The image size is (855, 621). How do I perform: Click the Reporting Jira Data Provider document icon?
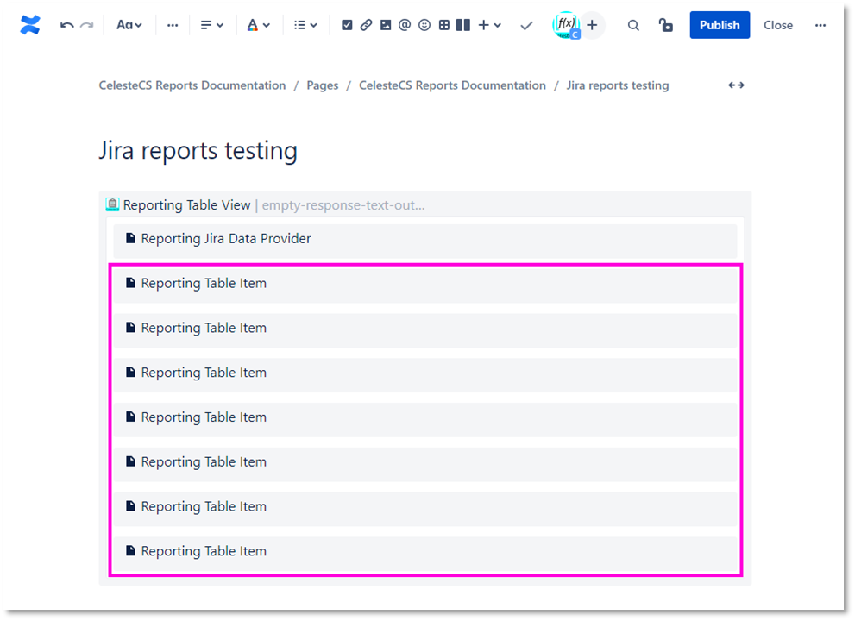130,238
